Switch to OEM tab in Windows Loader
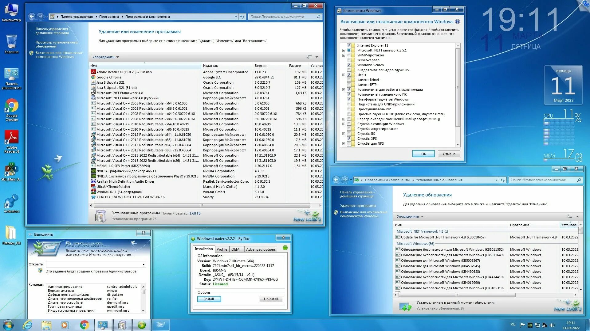Viewport: 590px width, 331px height. 235,249
